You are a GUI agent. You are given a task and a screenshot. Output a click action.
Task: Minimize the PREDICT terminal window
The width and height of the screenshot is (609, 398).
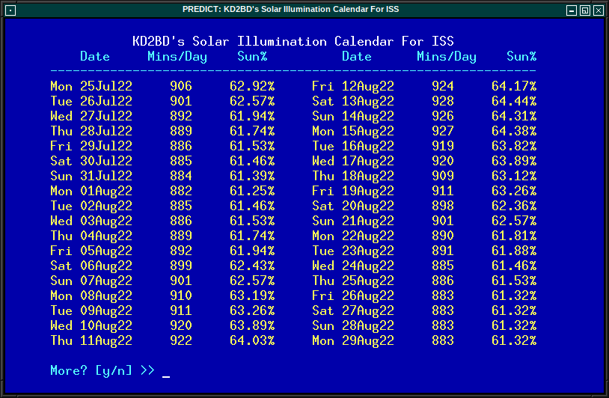572,10
